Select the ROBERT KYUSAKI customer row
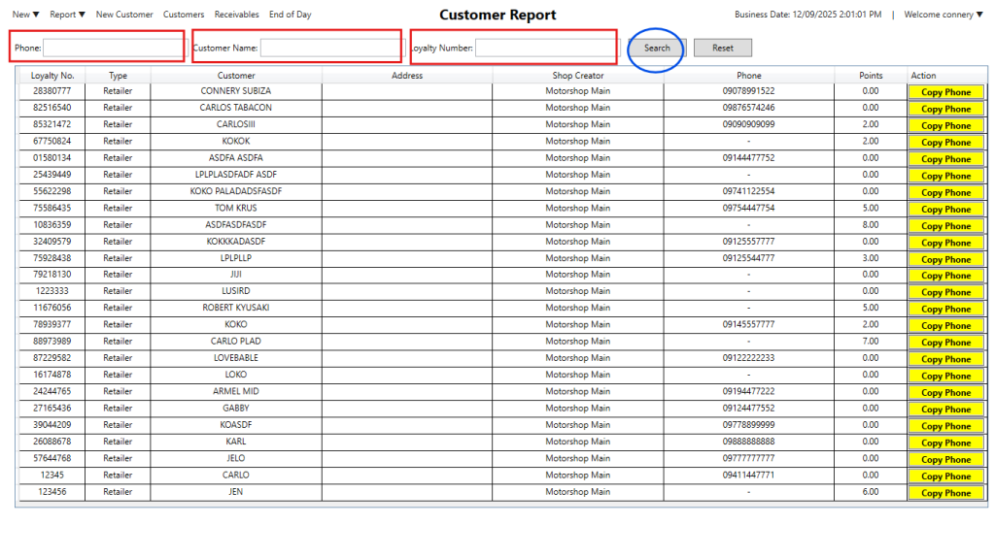 point(236,308)
